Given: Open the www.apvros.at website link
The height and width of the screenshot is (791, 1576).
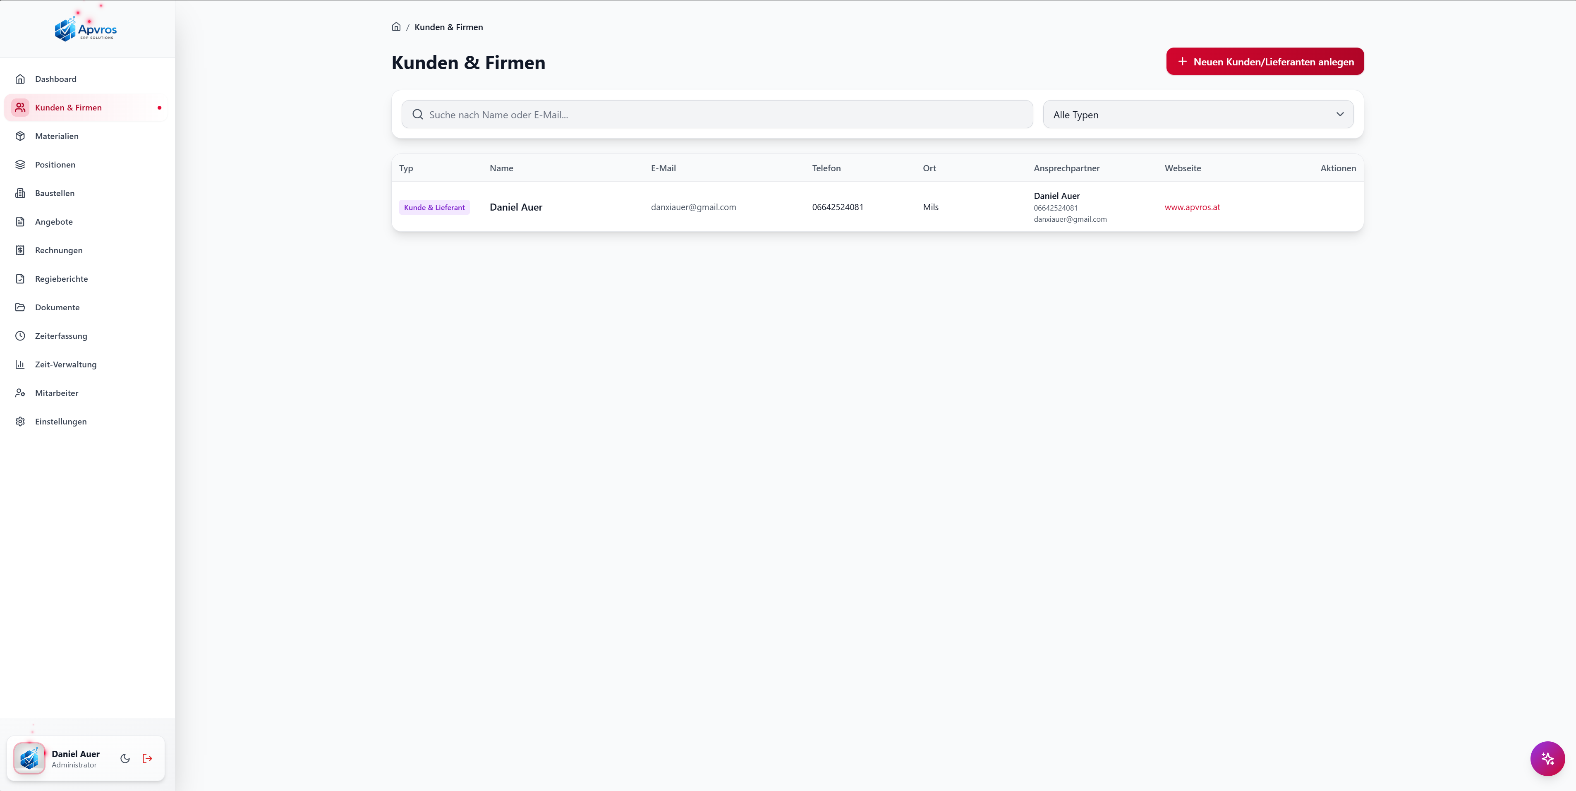Looking at the screenshot, I should (x=1192, y=207).
